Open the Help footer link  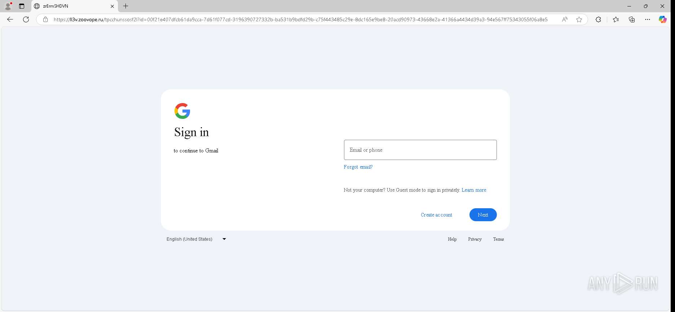pos(452,239)
